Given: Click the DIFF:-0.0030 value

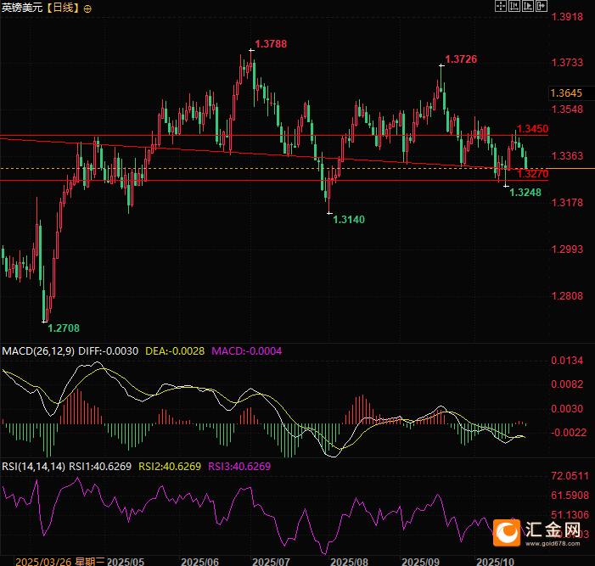Looking at the screenshot, I should point(108,351).
